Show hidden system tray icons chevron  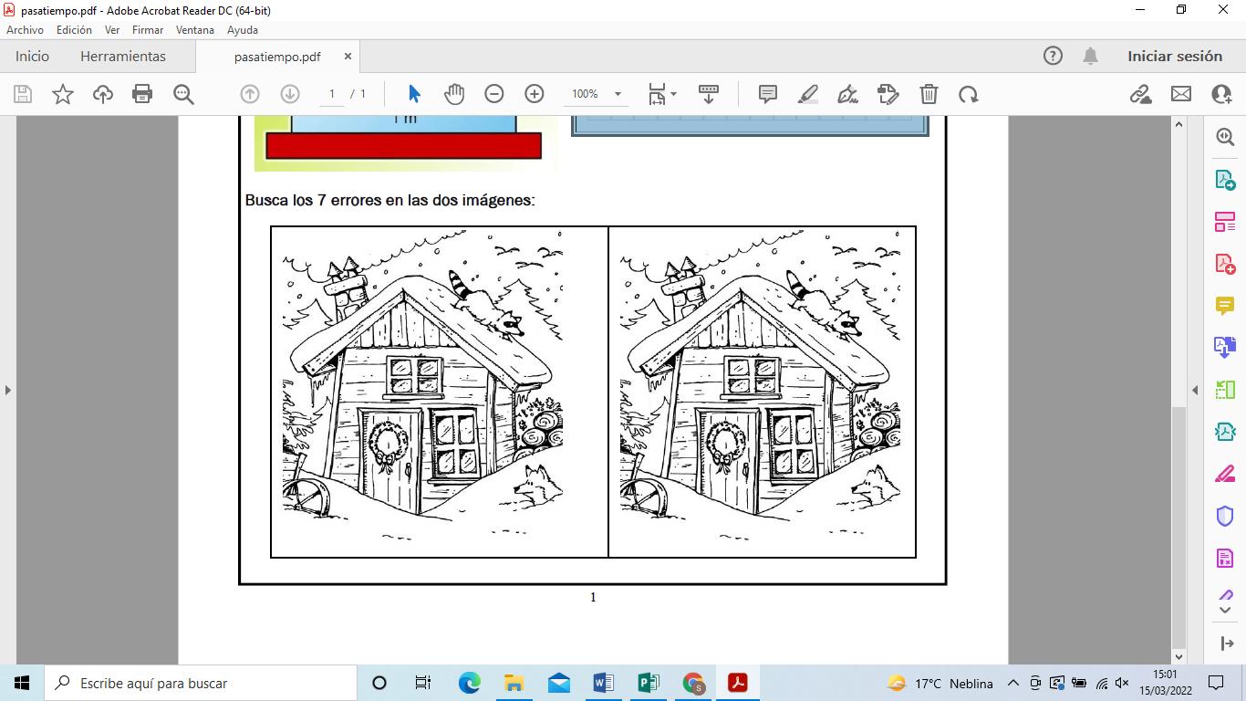(x=1012, y=683)
